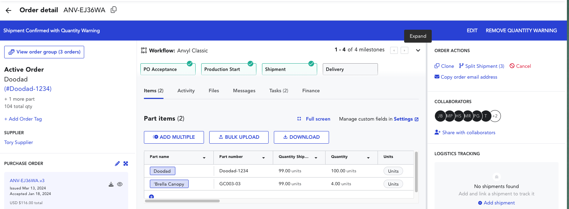
Task: Open the #Doodad-1234 part link
Action: coord(28,89)
